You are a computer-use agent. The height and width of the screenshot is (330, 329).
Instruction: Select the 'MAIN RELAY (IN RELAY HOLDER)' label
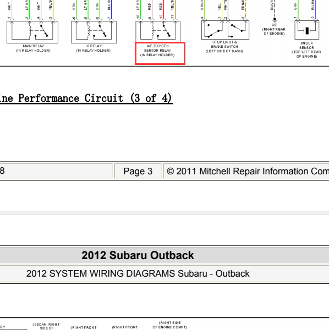33,48
